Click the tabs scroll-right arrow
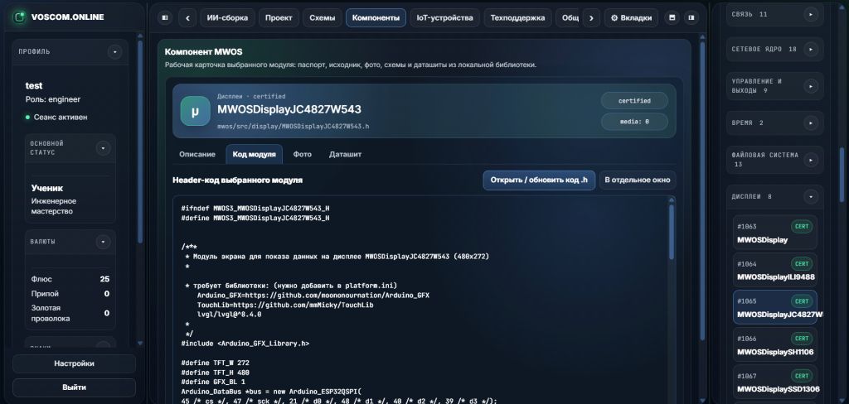 [x=591, y=18]
